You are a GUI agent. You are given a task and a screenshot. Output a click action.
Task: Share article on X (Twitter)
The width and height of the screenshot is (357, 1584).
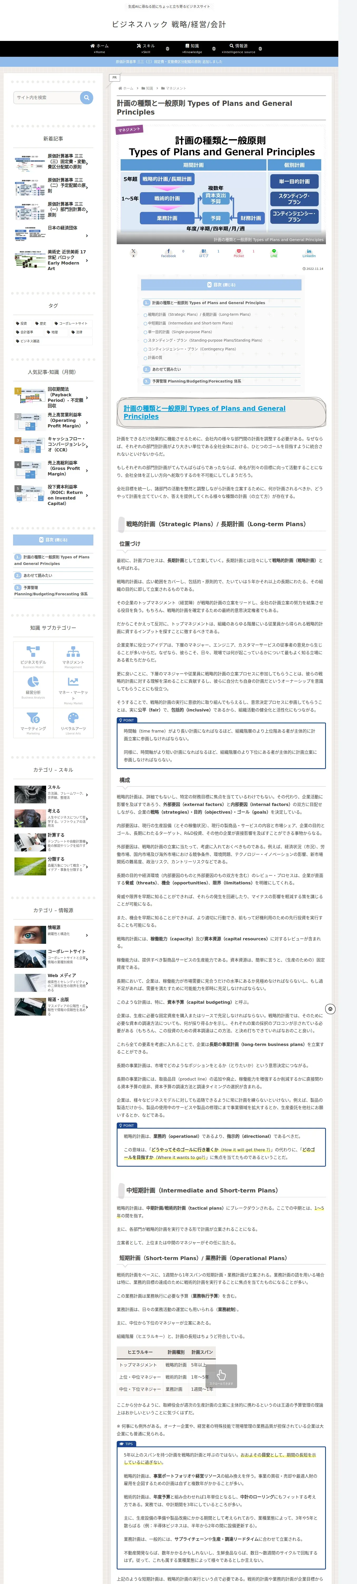point(133,253)
